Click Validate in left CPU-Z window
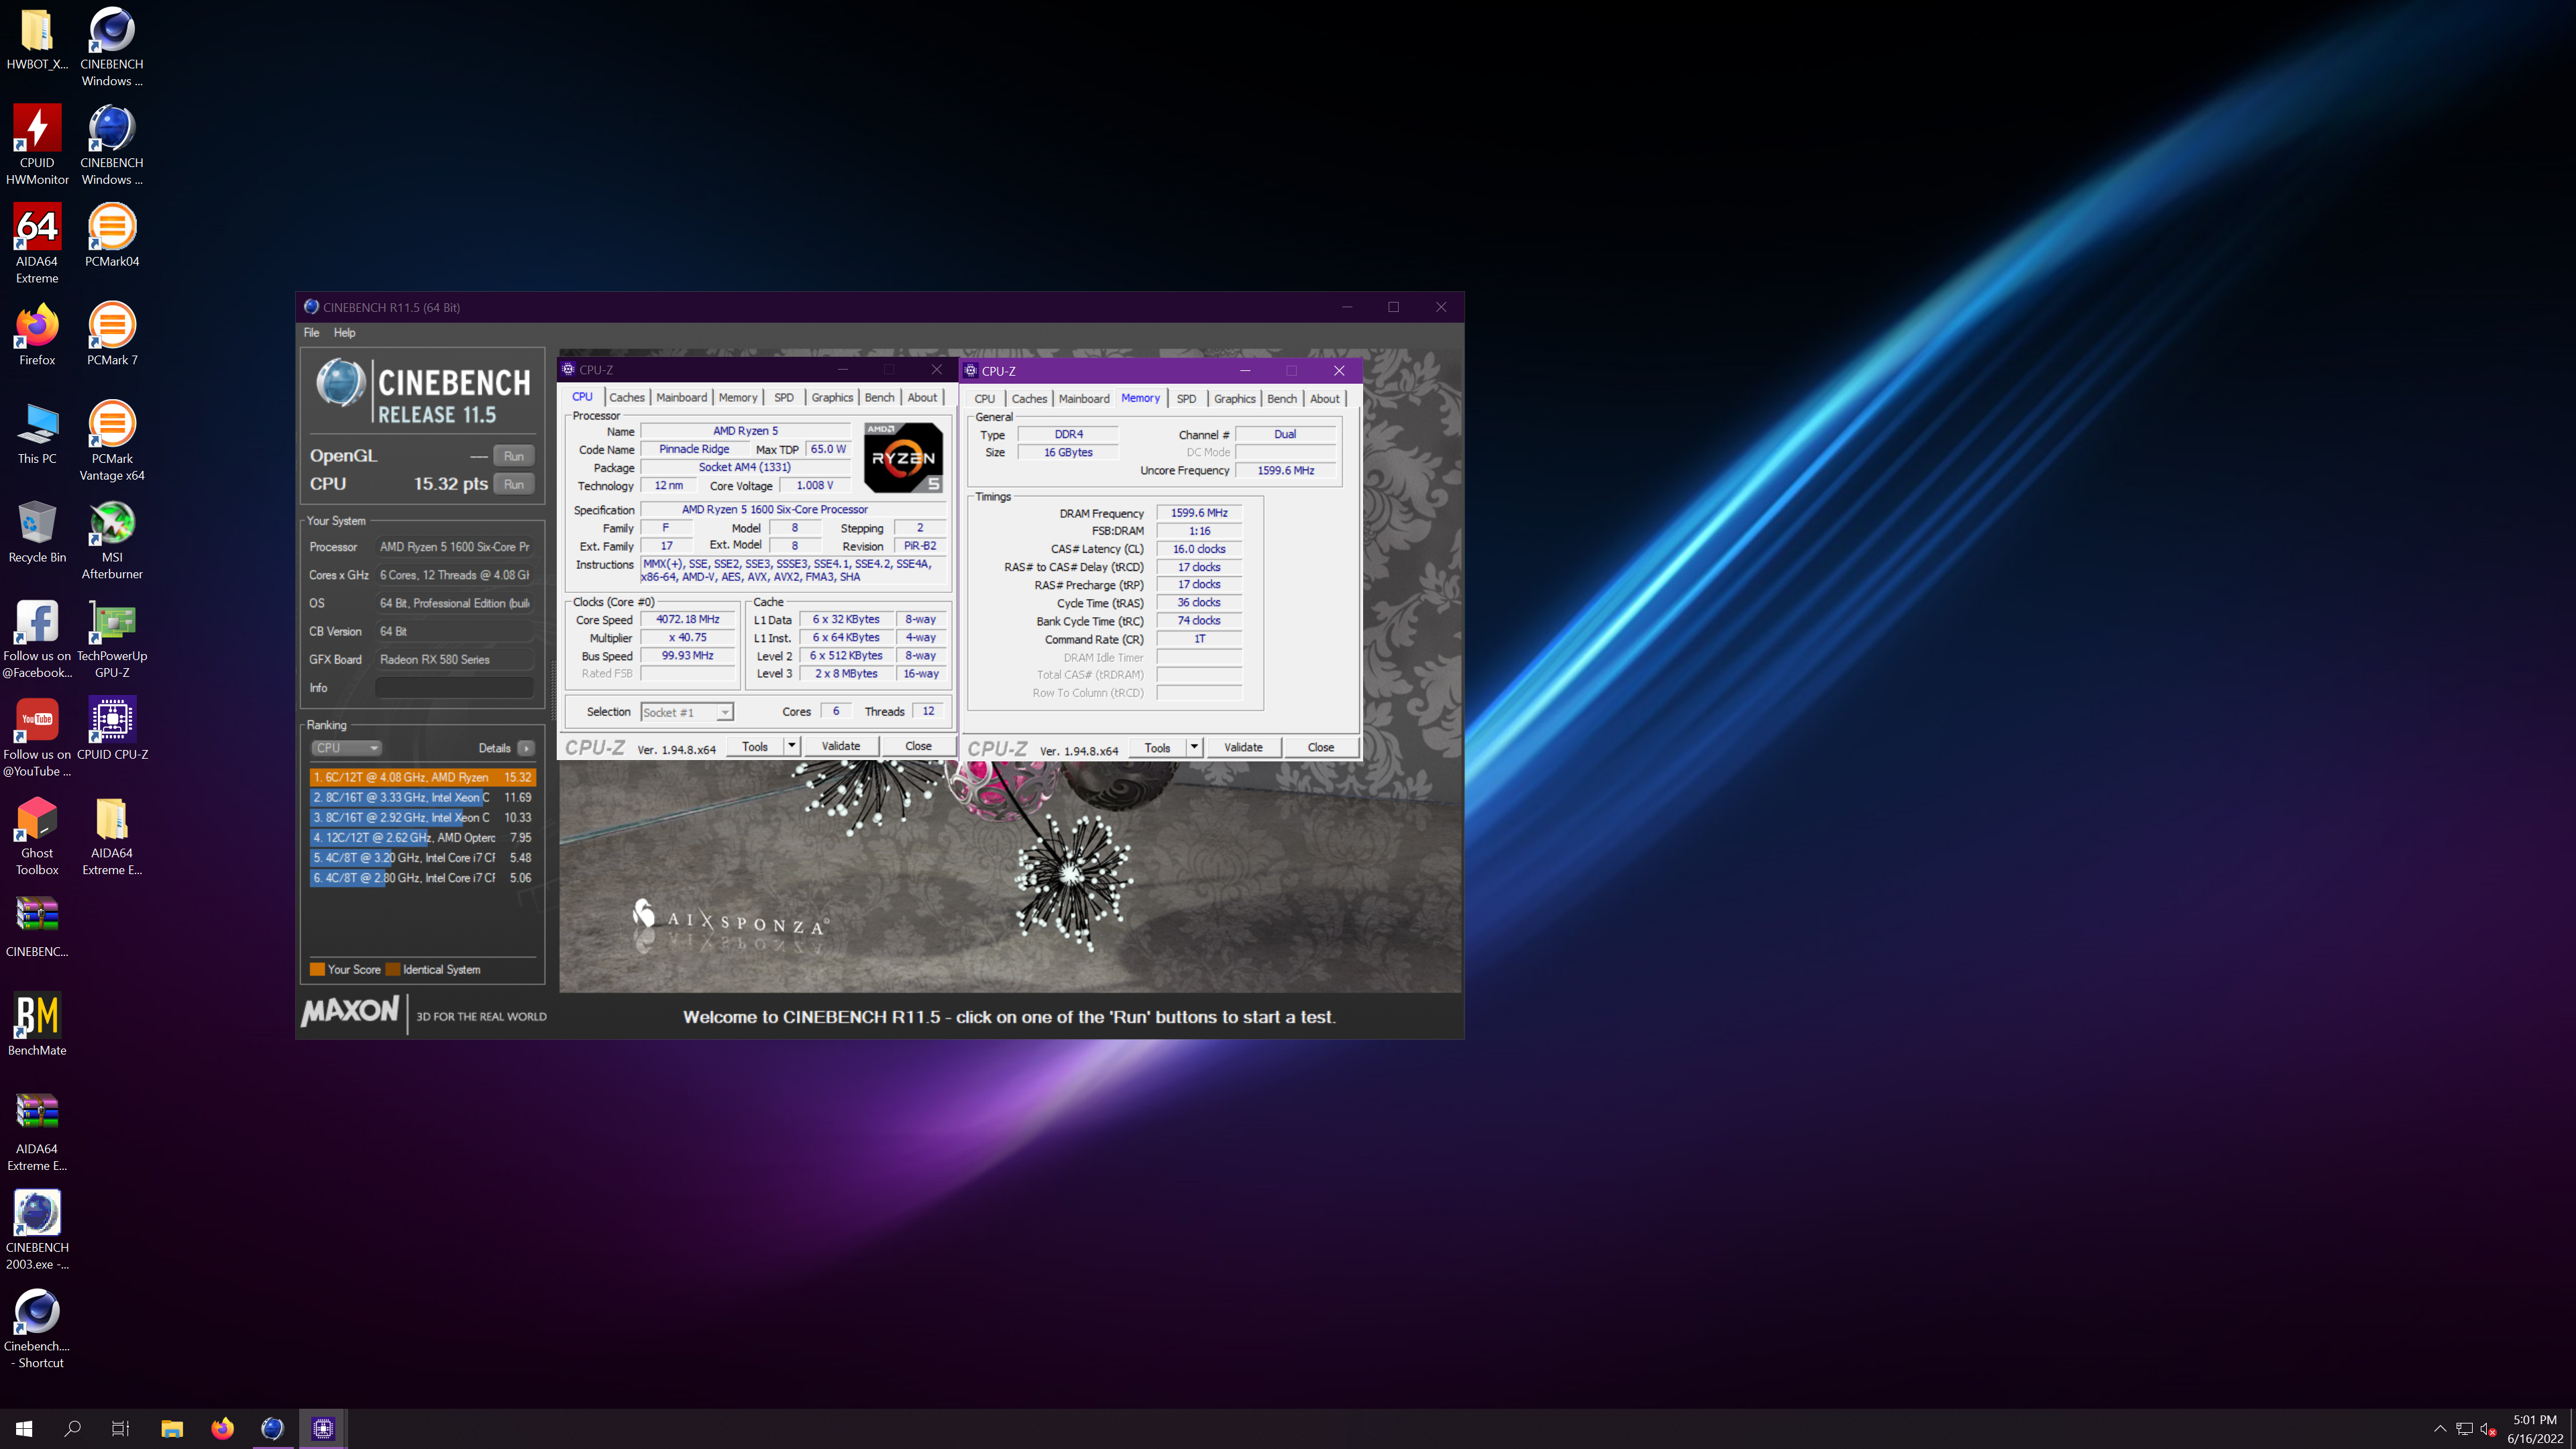The height and width of the screenshot is (1449, 2576). coord(840,746)
